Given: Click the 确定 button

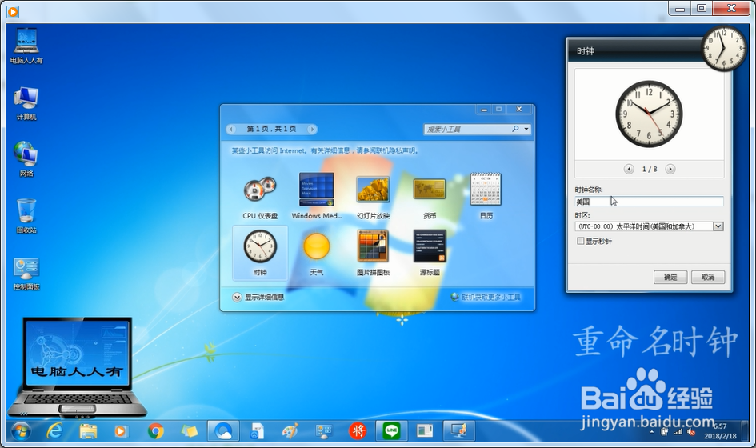Looking at the screenshot, I should pyautogui.click(x=670, y=278).
